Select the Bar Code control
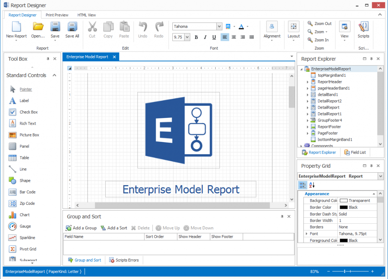388x279 pixels. tap(27, 192)
